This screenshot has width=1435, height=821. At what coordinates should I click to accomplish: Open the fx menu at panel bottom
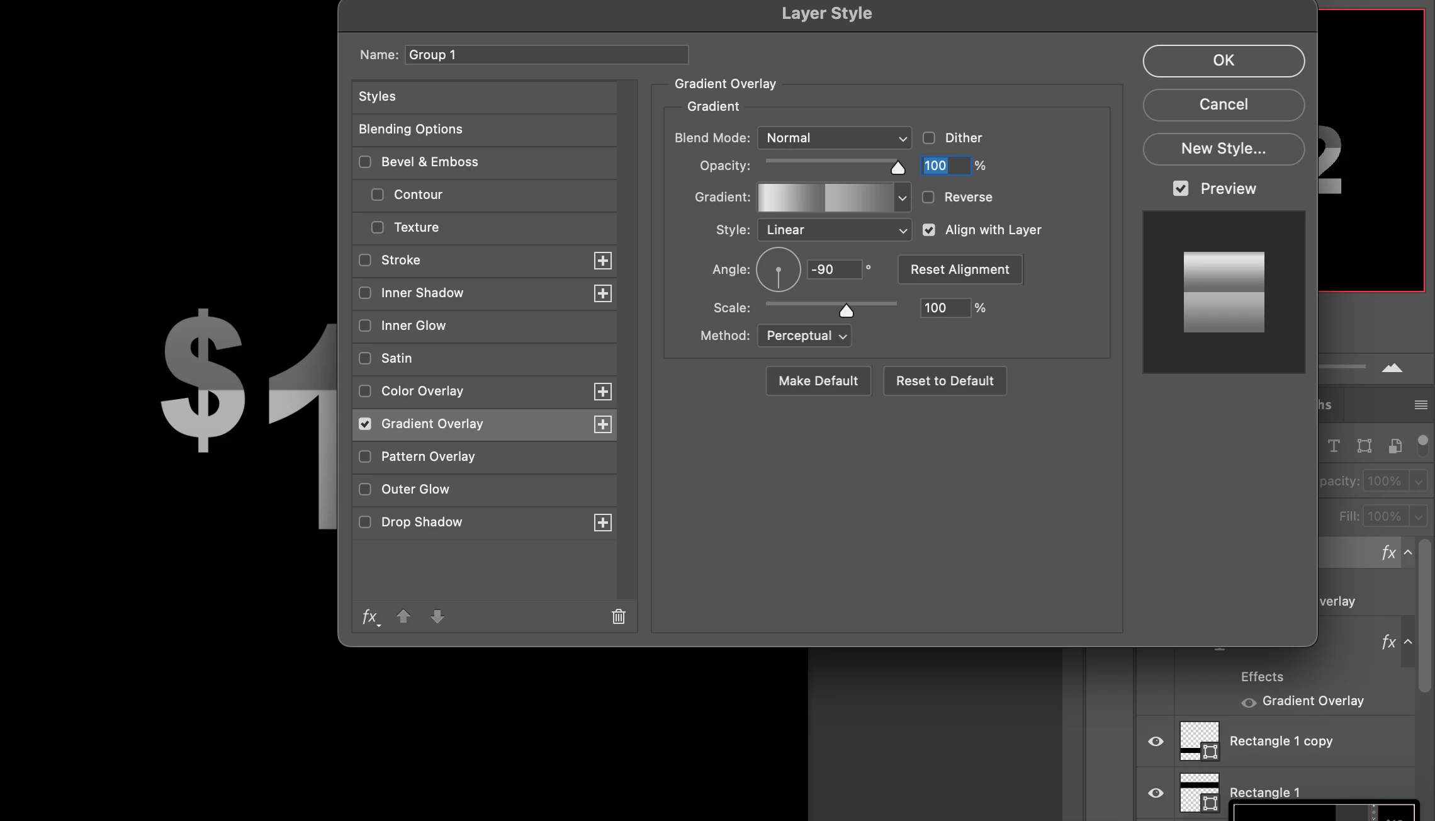pyautogui.click(x=371, y=617)
